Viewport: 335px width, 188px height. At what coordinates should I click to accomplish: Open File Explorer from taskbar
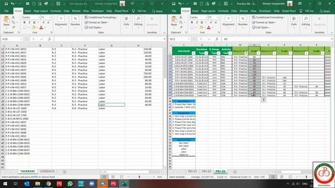tap(38, 184)
